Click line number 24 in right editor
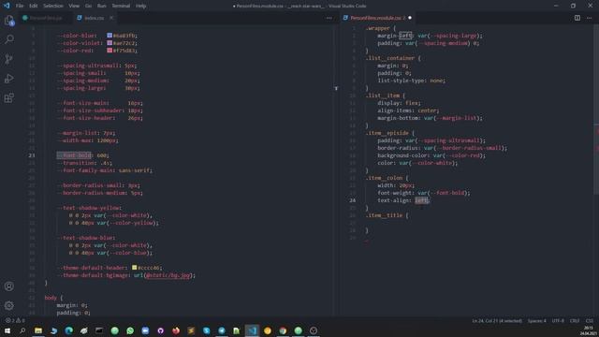599x337 pixels. (x=352, y=200)
